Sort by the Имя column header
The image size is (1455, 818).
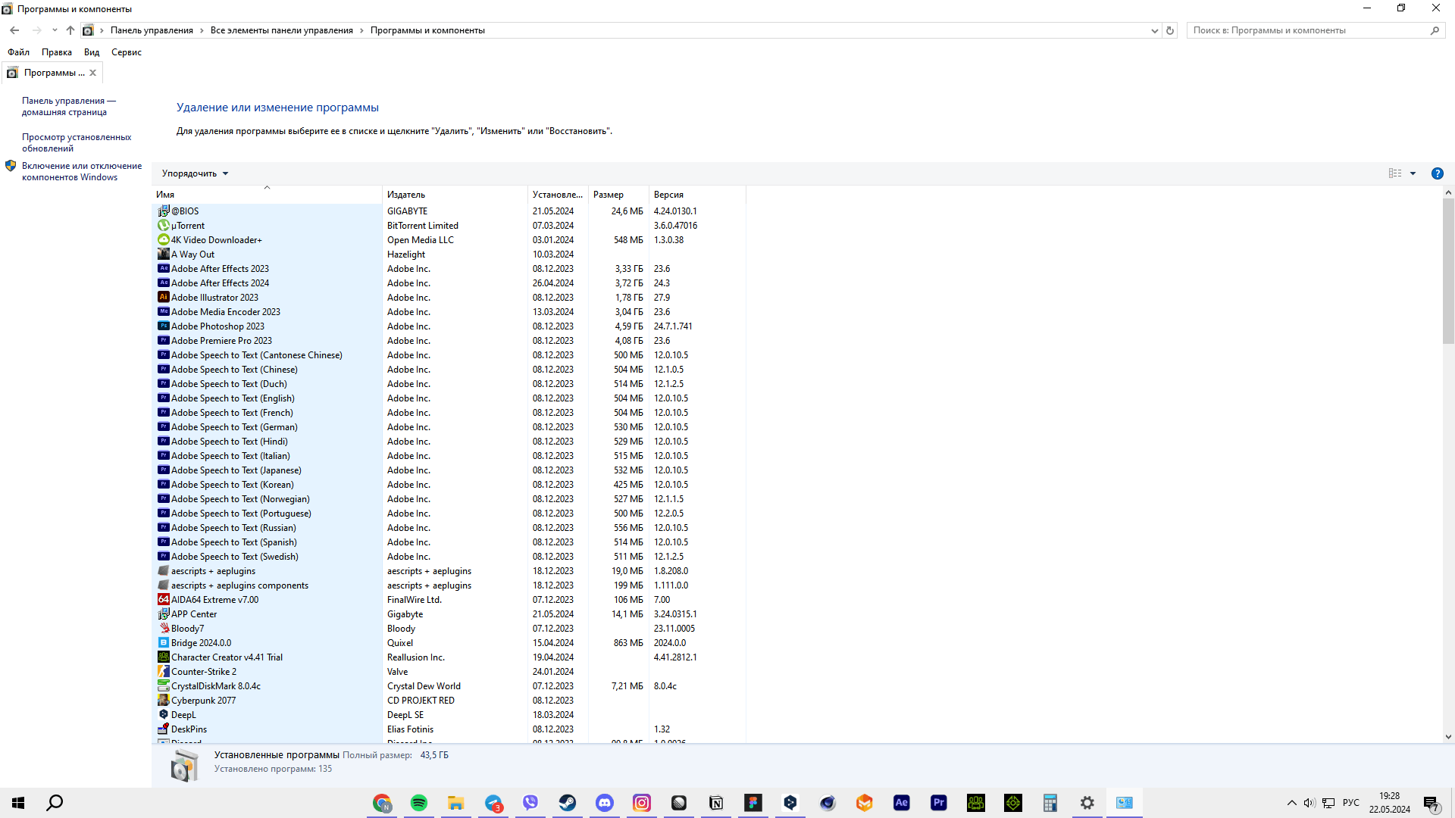[x=267, y=195]
